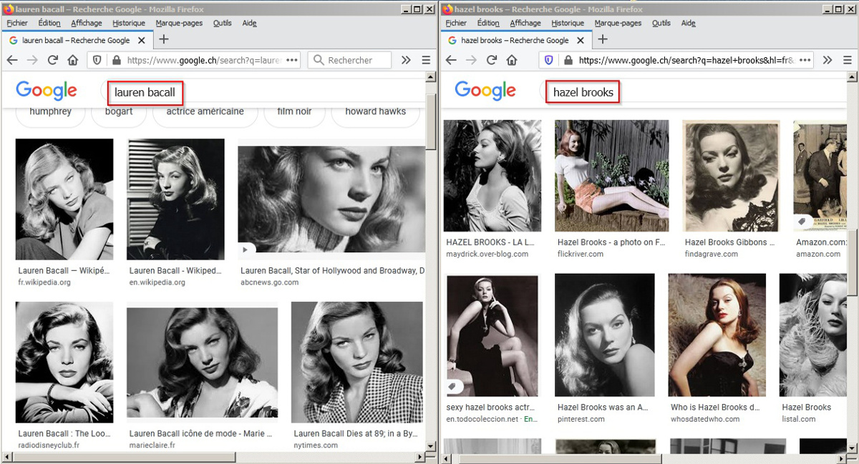Viewport: 859px width, 464px height.
Task: Go forward in the lauren bacall window
Action: (x=32, y=60)
